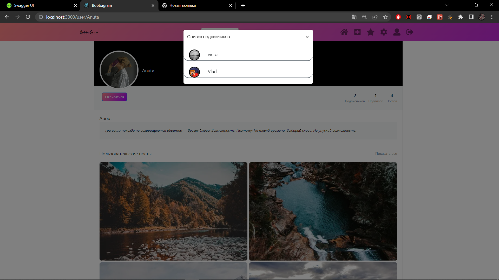Open browser extensions puzzle icon

(x=461, y=17)
